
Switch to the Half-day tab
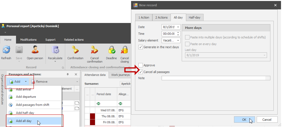[195, 17]
